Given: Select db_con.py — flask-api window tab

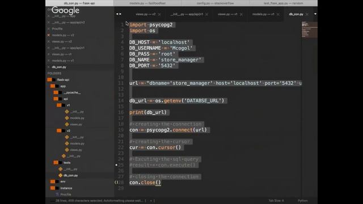Looking at the screenshot, I should [79, 3].
